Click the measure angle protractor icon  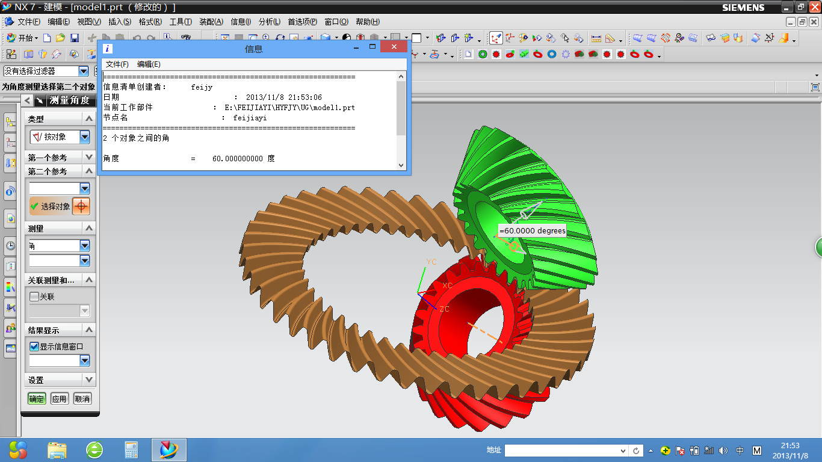click(x=610, y=38)
